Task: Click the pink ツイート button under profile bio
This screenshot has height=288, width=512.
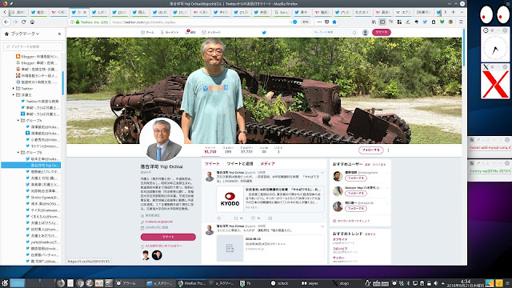Action: pos(168,237)
